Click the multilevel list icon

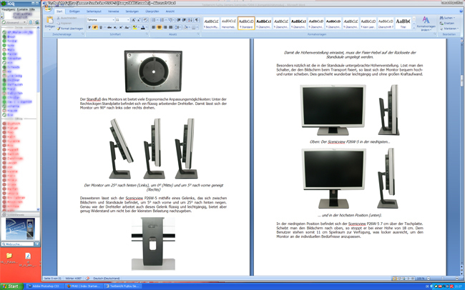[x=171, y=20]
